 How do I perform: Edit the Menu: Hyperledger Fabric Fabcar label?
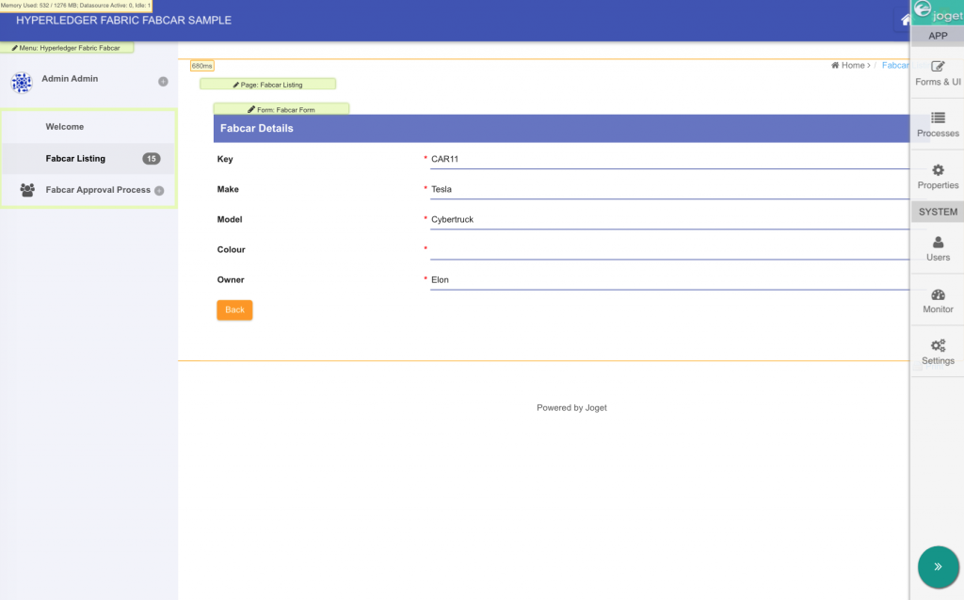66,47
